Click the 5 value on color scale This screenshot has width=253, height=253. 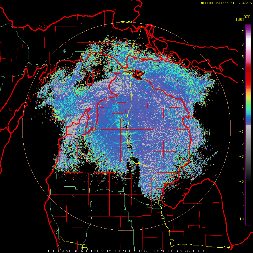pos(243,57)
